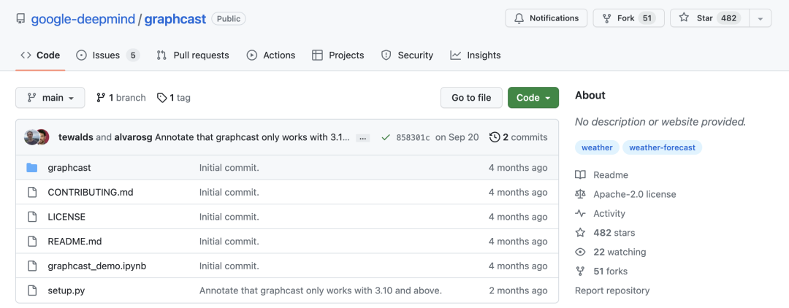Screen dimensions: 789x308
Task: Open alvarosg author link
Action: [x=134, y=137]
